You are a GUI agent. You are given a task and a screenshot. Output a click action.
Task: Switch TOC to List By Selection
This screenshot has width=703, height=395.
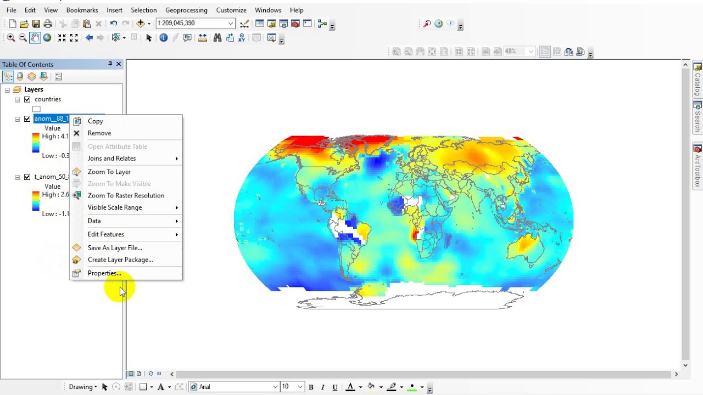tap(44, 76)
